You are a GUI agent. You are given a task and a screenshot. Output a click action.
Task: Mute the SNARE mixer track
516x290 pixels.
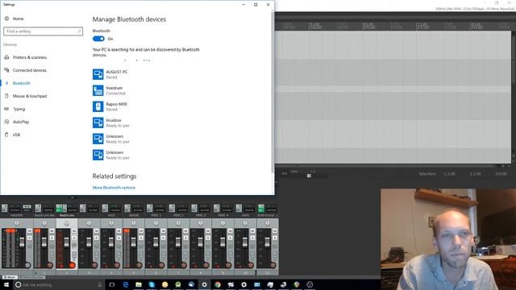pyautogui.click(x=140, y=231)
